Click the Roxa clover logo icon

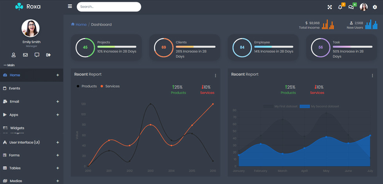19,7
